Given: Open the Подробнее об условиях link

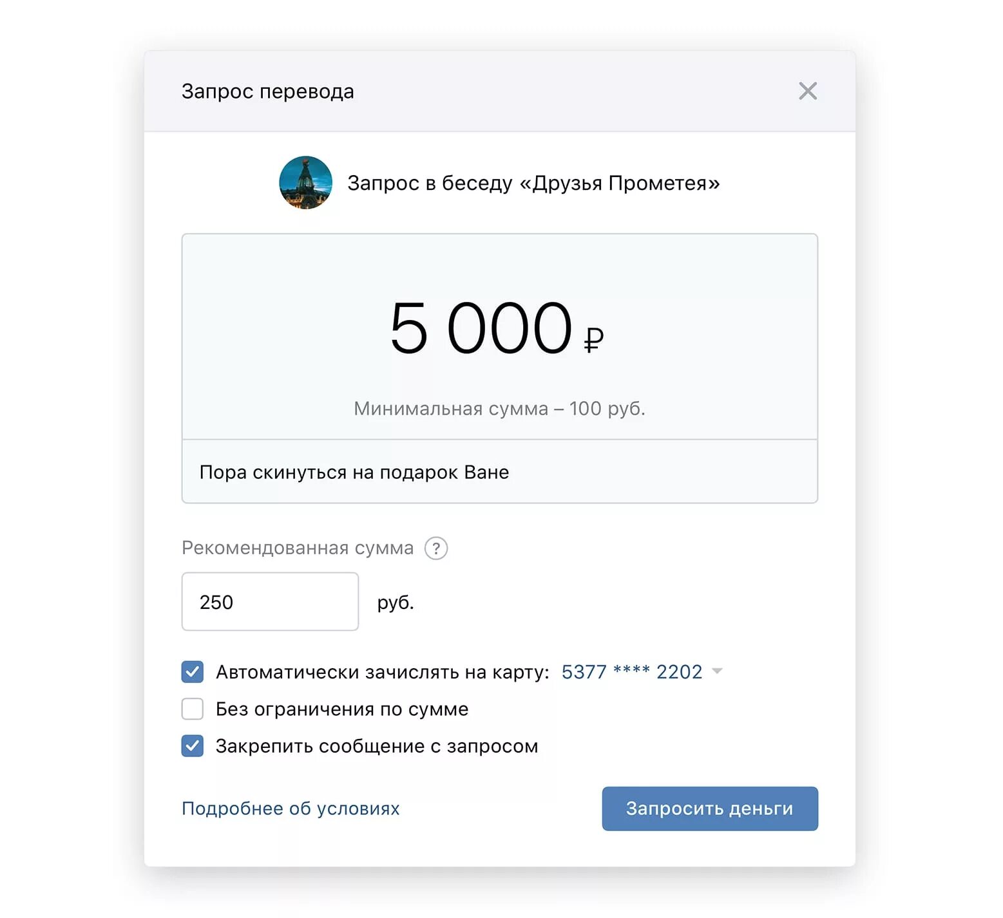Looking at the screenshot, I should coord(291,809).
